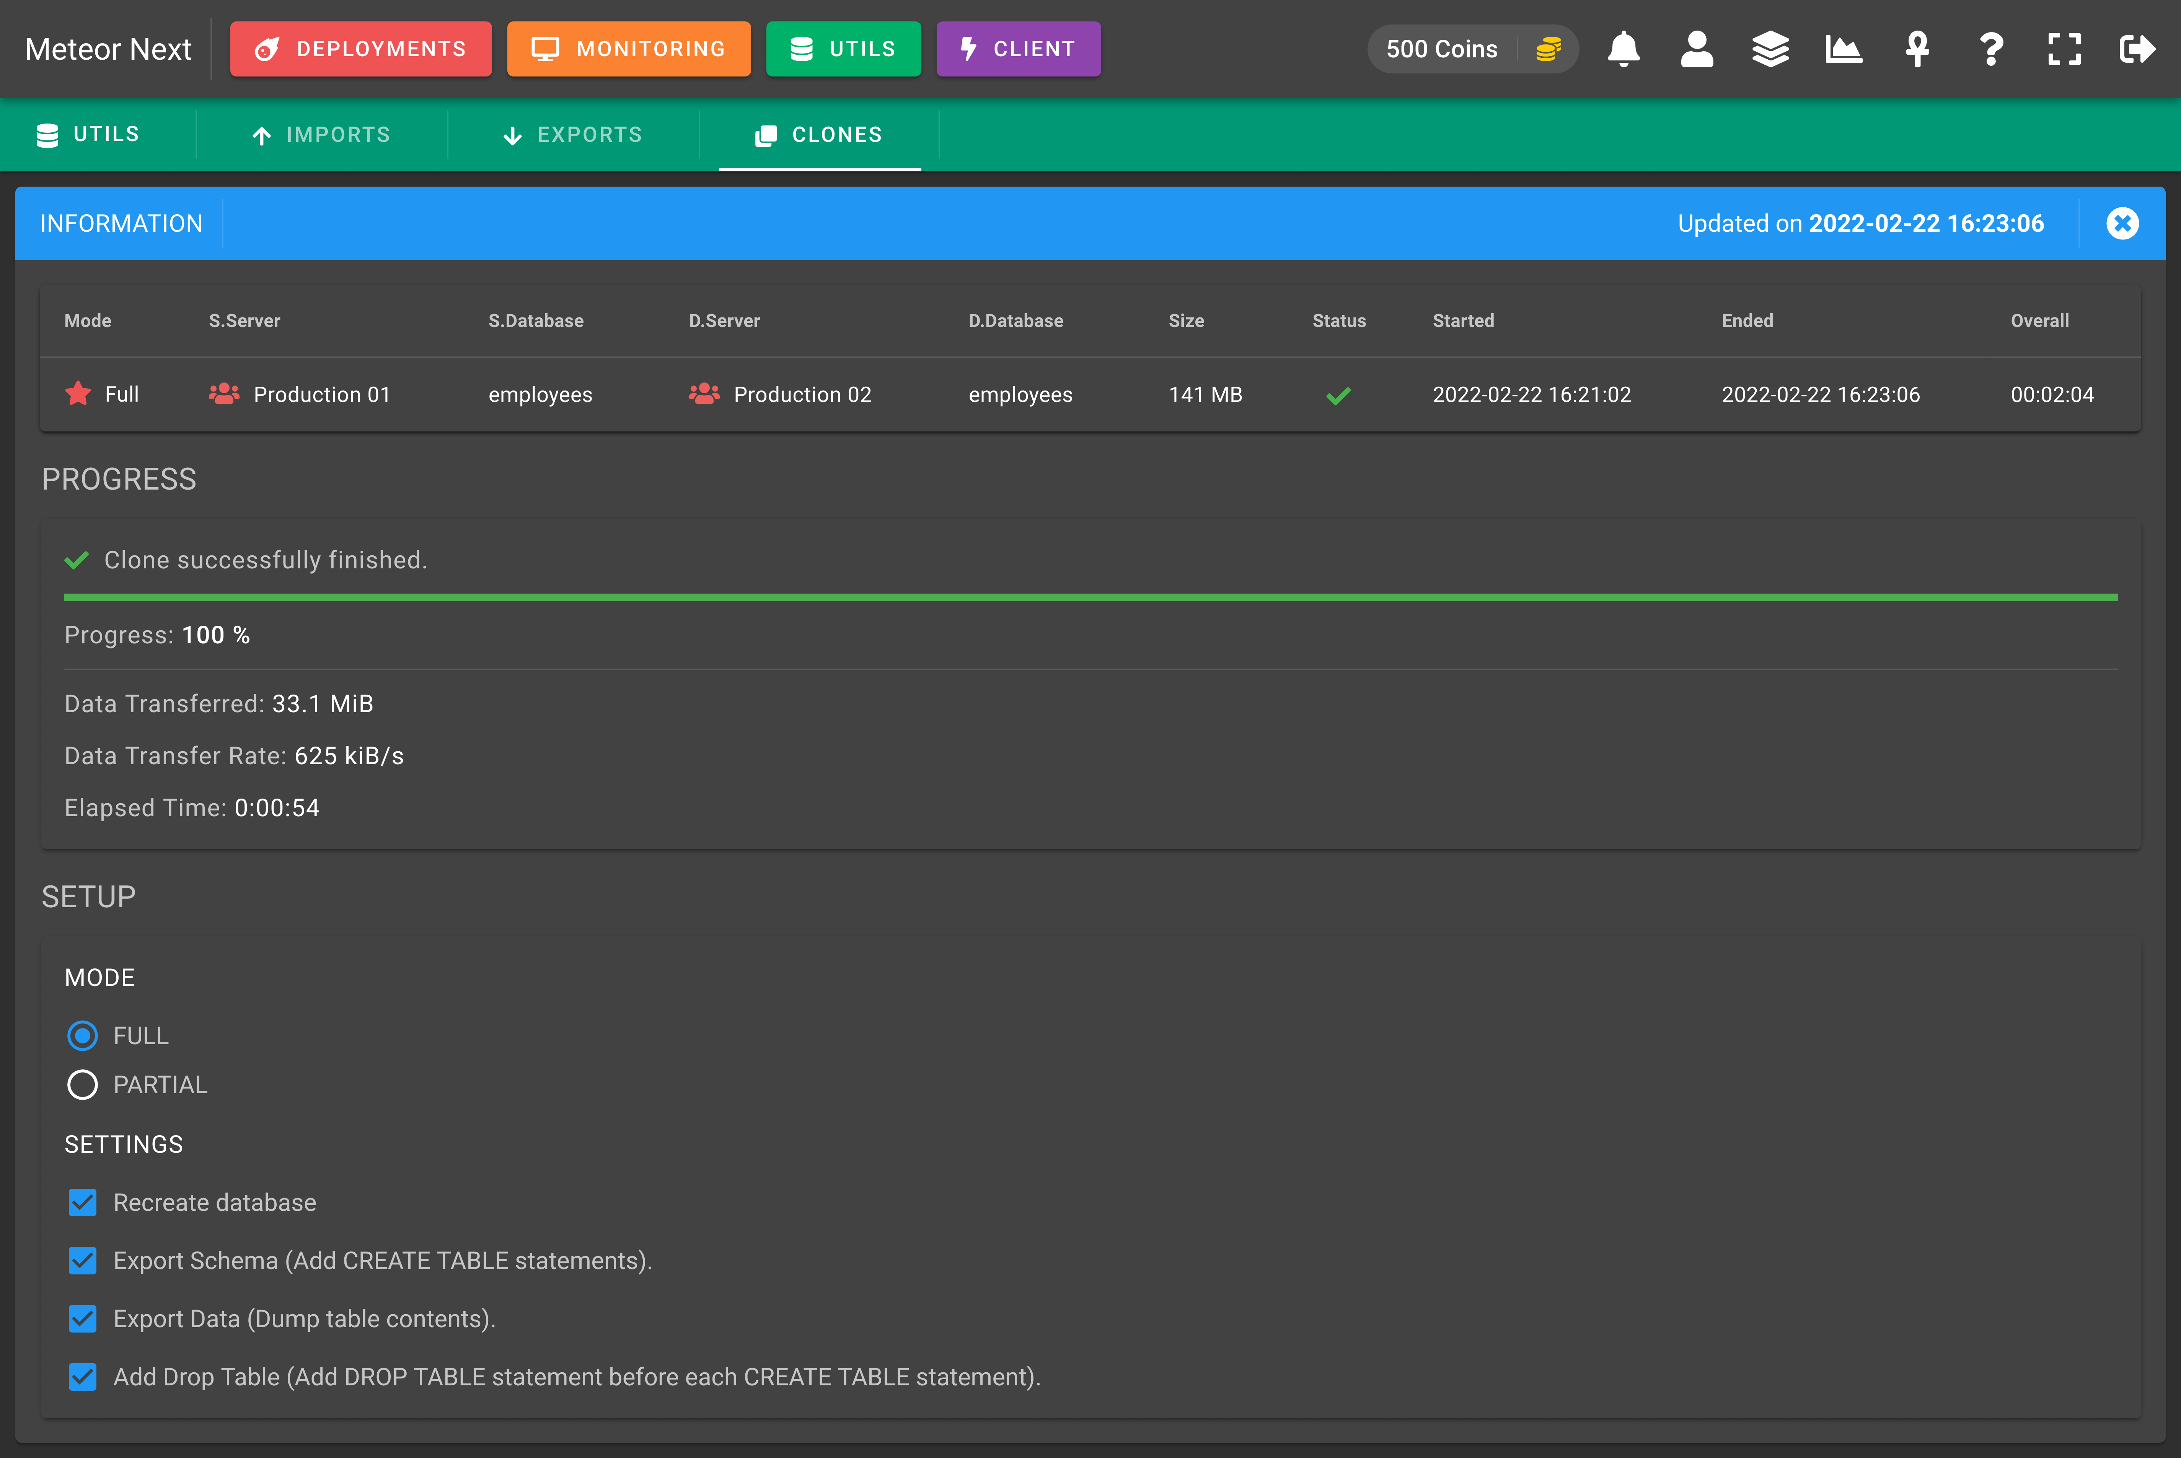
Task: Click the layers stack icon
Action: click(x=1770, y=49)
